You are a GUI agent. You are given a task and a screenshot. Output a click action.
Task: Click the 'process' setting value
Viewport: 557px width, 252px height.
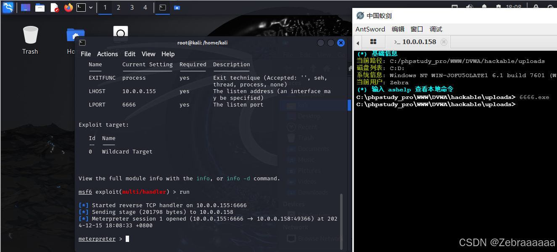pyautogui.click(x=134, y=78)
